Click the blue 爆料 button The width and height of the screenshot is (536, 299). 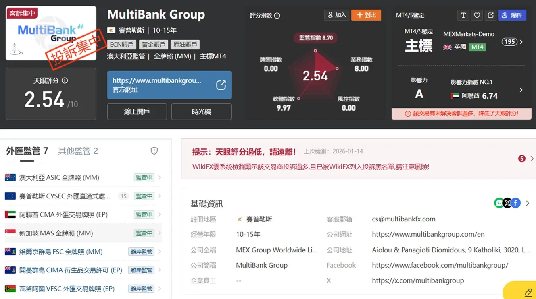[x=512, y=15]
